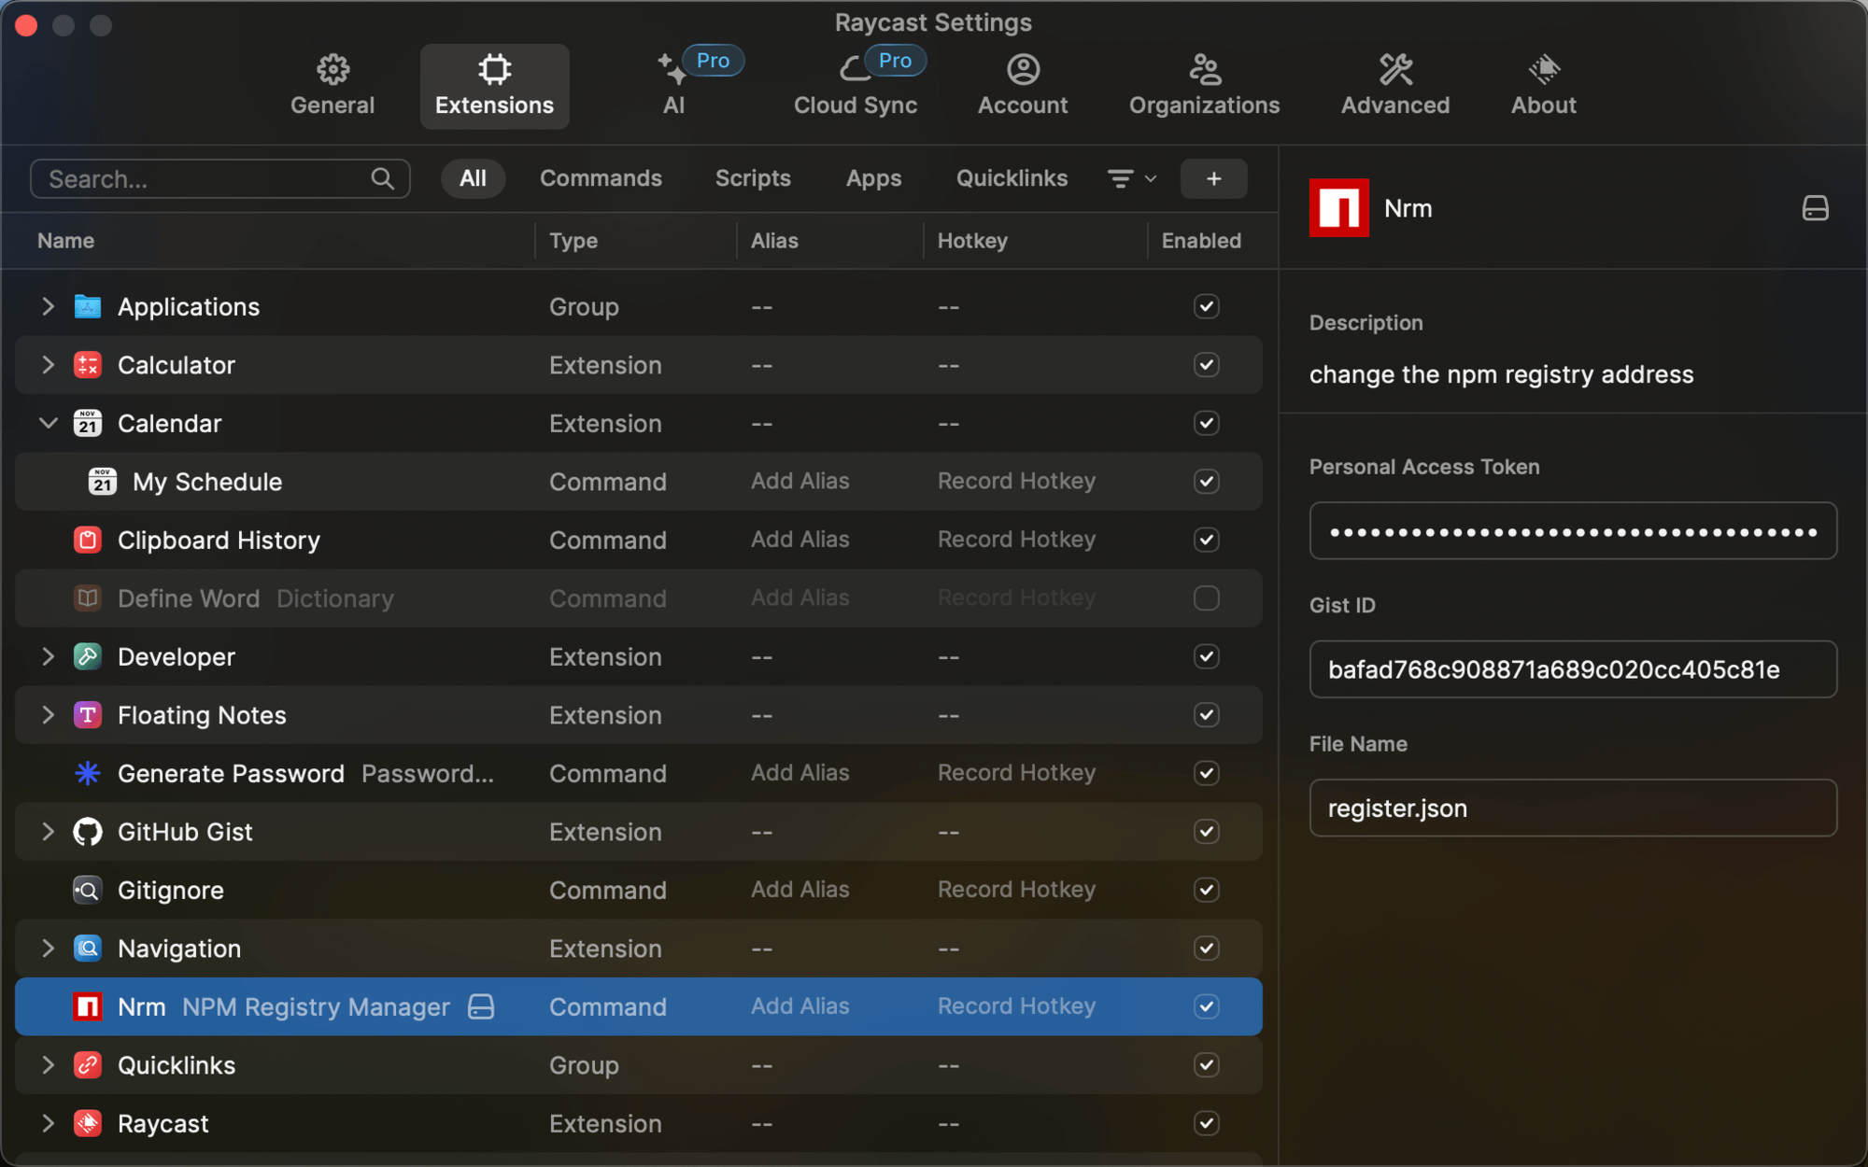Go to the Account tab
Image resolution: width=1868 pixels, height=1167 pixels.
point(1023,86)
